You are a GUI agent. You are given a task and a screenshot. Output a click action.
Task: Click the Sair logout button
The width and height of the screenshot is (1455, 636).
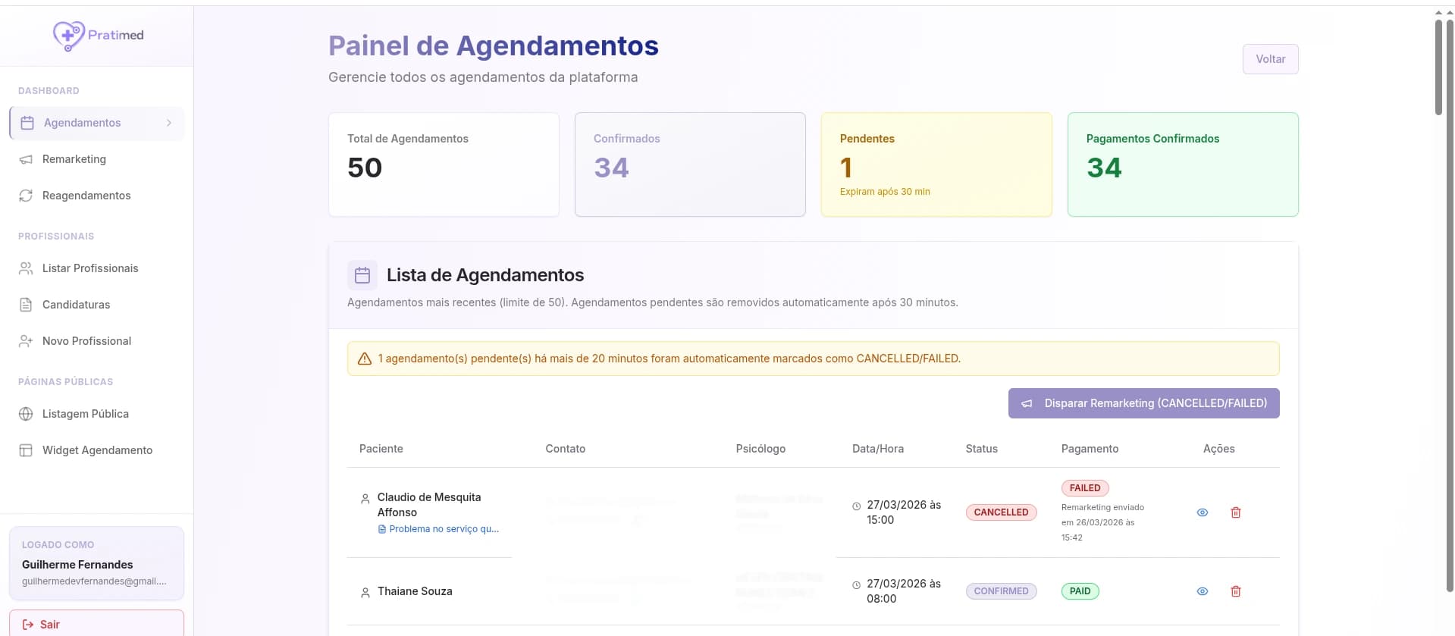point(96,624)
